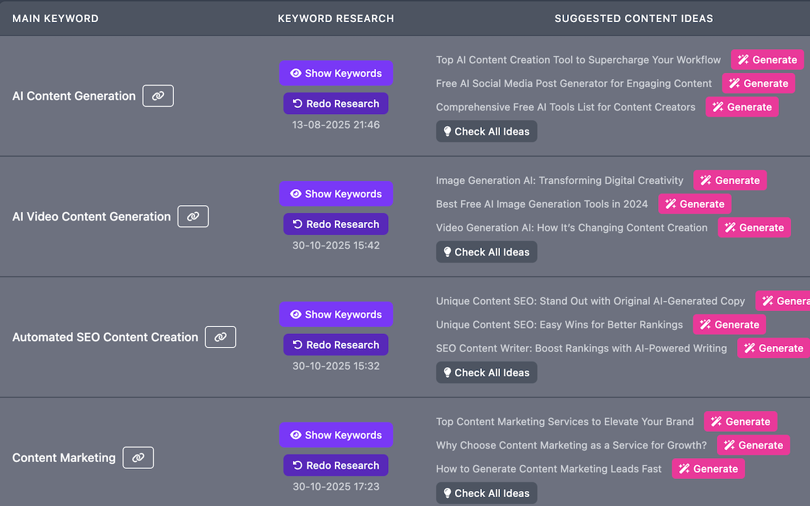Generate 'How to Generate Content Marketing Leads' idea

[x=708, y=469]
